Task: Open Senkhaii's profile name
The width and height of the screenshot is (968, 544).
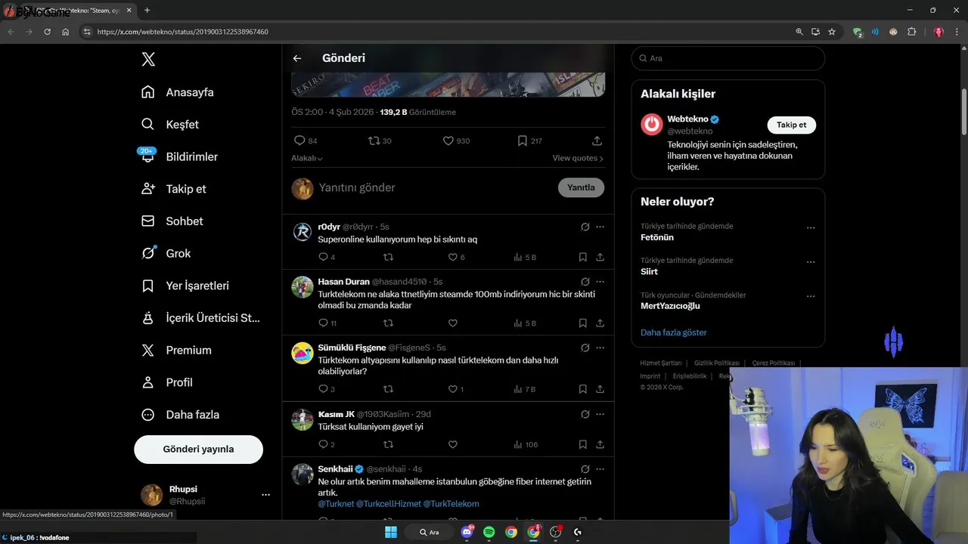Action: pos(335,468)
